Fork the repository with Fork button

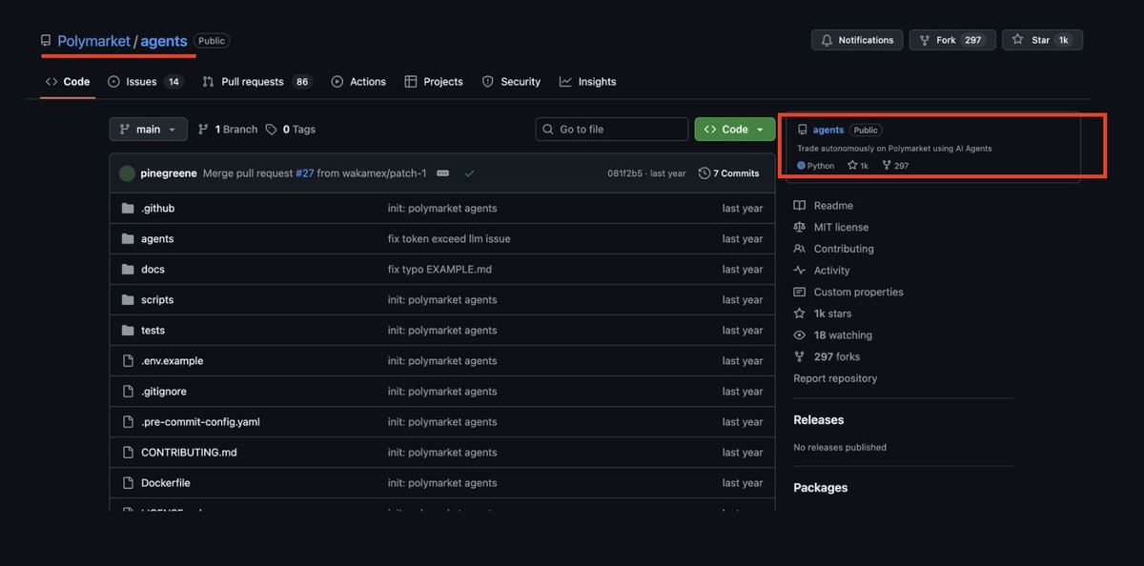[x=952, y=40]
